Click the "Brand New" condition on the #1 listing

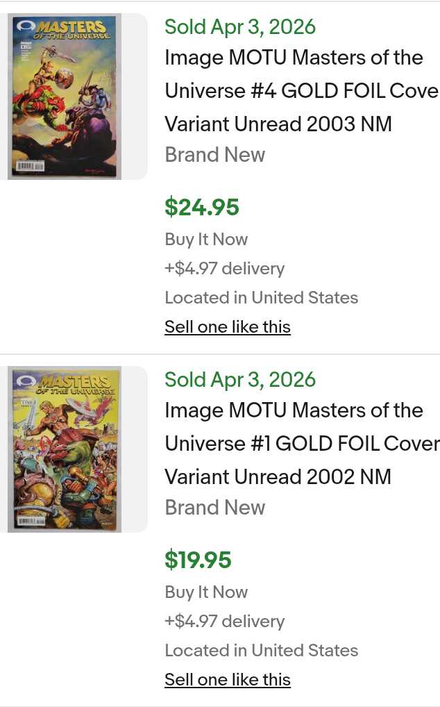pyautogui.click(x=215, y=507)
